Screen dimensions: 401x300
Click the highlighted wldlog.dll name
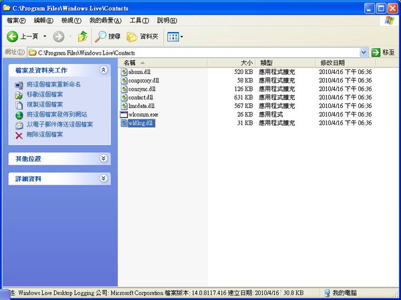[x=142, y=123]
